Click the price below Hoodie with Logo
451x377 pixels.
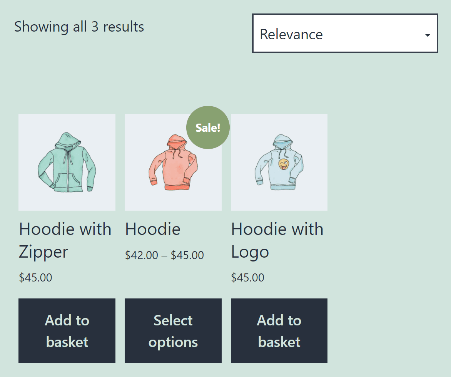pos(247,277)
